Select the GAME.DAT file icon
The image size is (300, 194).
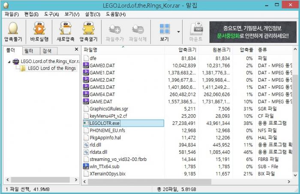(x=86, y=102)
